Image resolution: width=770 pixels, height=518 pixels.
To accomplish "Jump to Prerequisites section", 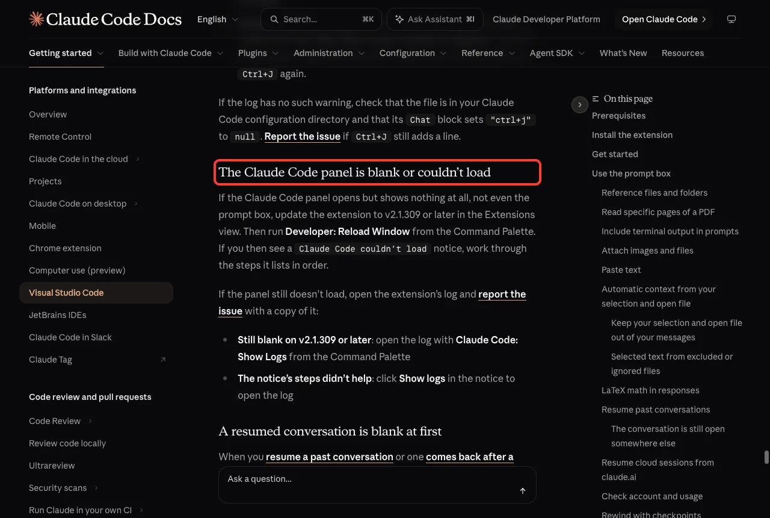I will tap(618, 116).
